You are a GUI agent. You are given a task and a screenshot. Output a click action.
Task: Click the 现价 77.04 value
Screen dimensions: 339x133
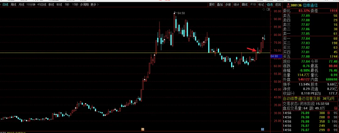pyautogui.click(x=305, y=62)
